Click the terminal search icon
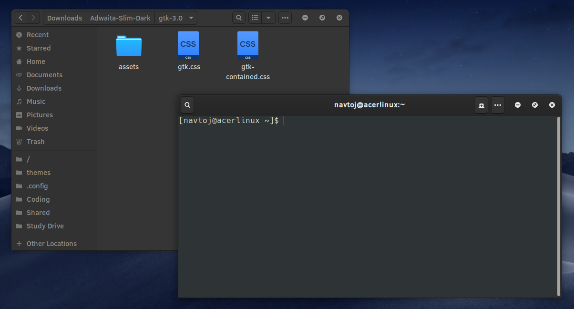 [x=188, y=105]
